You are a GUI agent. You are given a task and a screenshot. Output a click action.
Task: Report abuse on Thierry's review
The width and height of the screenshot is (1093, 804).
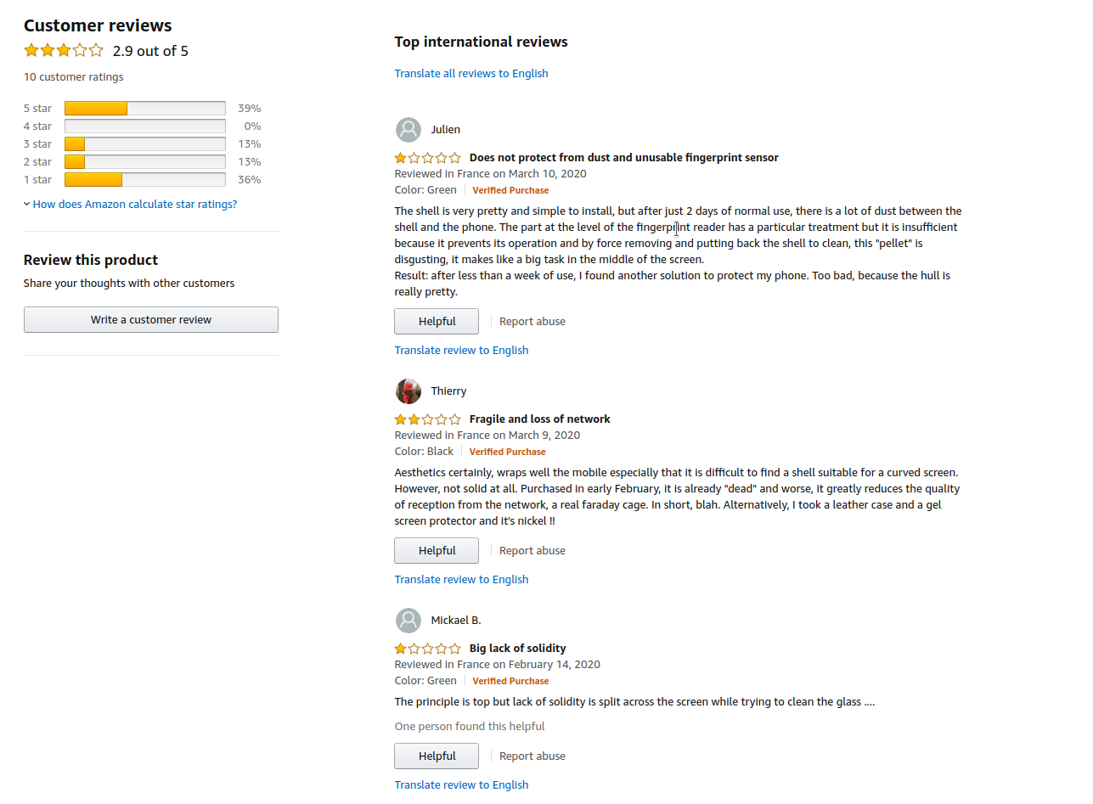pyautogui.click(x=532, y=551)
